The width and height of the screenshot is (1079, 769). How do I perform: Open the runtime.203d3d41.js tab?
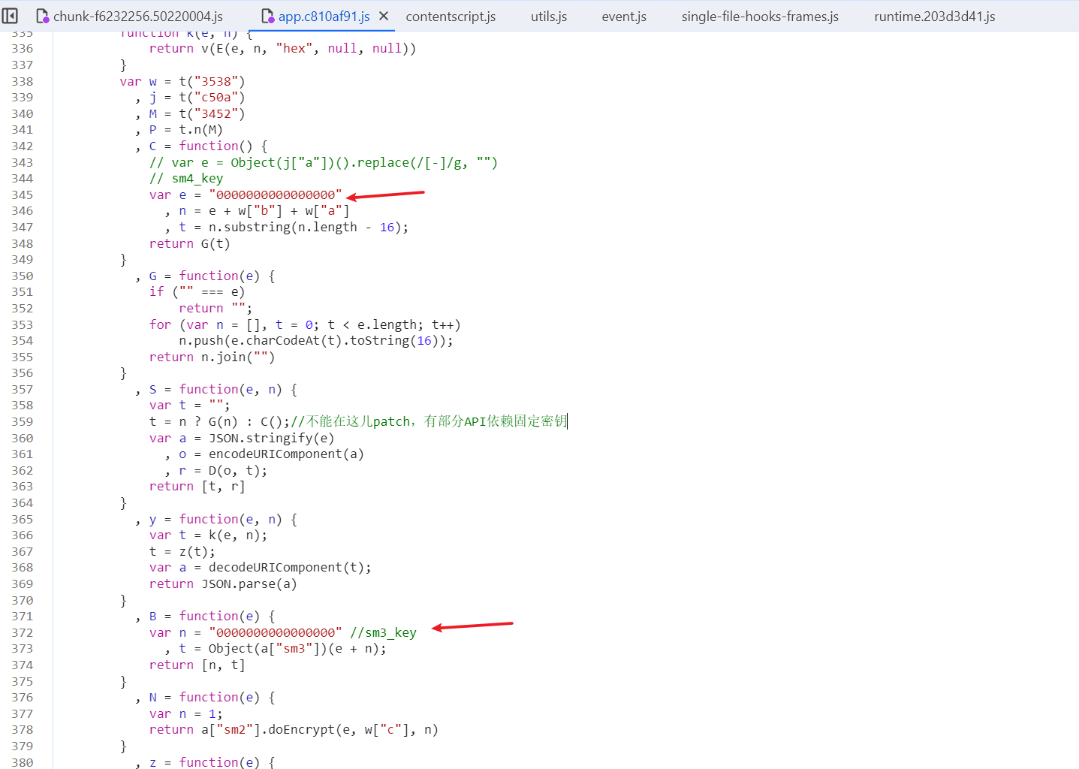point(934,17)
